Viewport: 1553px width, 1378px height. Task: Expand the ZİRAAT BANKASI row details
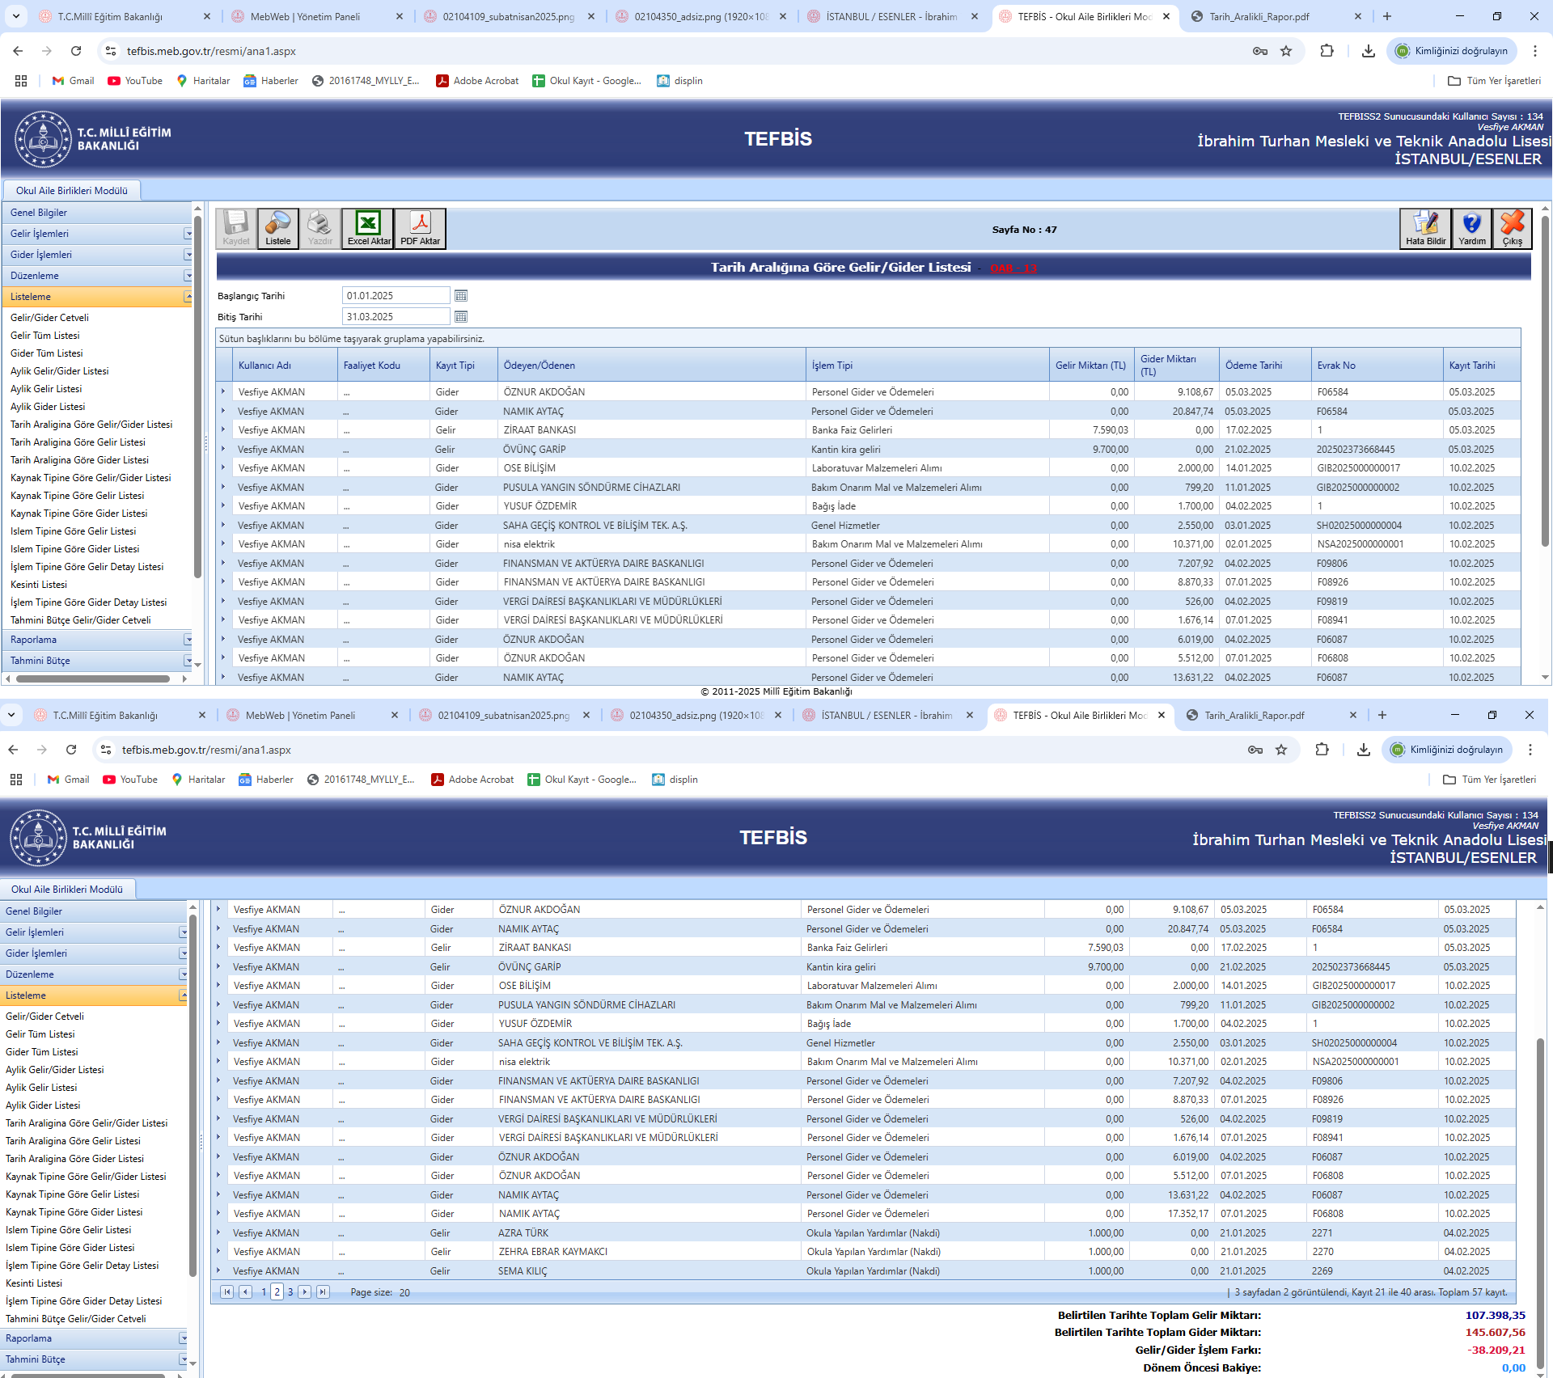(x=224, y=429)
